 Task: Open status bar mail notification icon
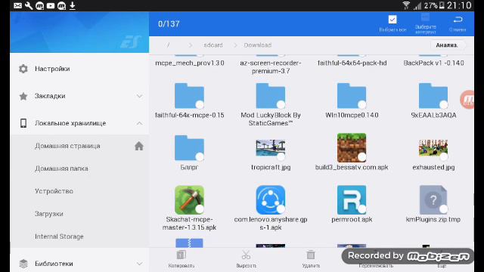17,5
